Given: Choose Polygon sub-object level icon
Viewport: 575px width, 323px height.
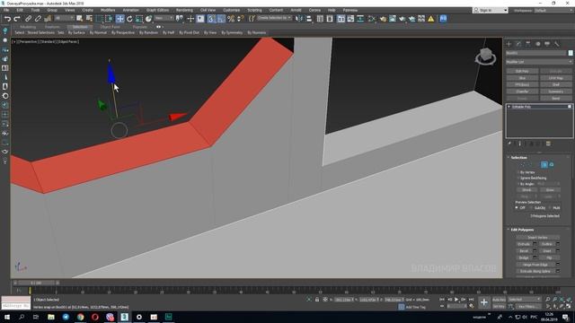Looking at the screenshot, I should (x=544, y=165).
